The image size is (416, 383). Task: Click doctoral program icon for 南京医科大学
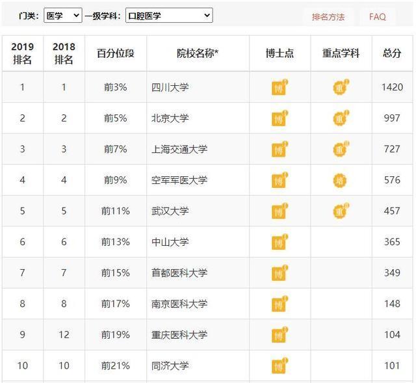[x=279, y=304]
